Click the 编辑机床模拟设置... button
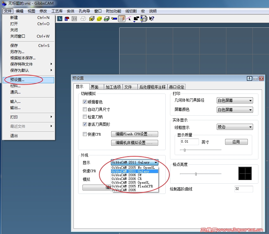 coord(134,143)
